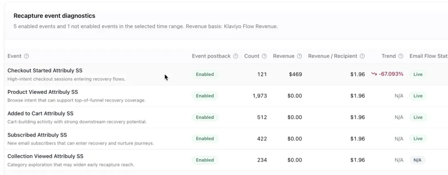This screenshot has height=175, width=448.
Task: Click help icon next to Event header
Action: [x=26, y=56]
